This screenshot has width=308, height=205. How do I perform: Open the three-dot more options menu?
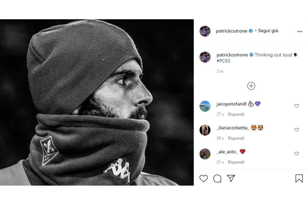(x=300, y=31)
